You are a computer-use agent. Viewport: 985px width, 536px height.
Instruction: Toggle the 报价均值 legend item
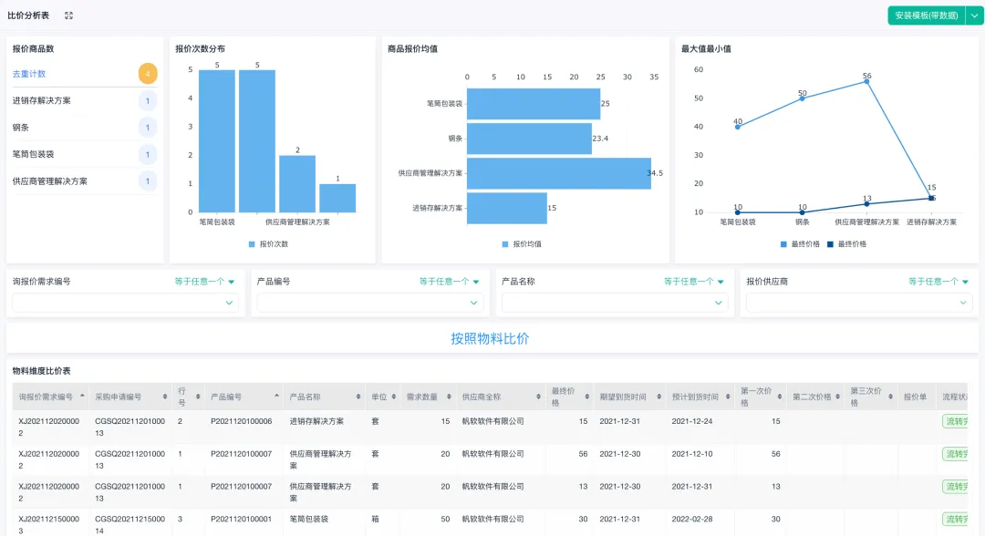[522, 244]
